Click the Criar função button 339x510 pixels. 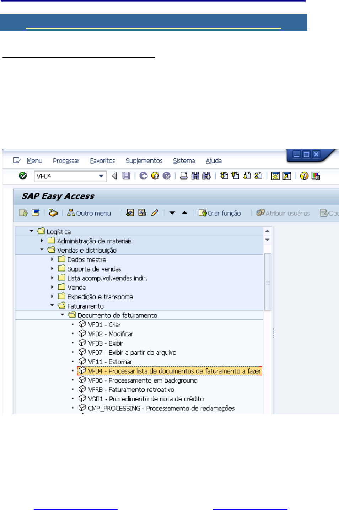coord(220,213)
